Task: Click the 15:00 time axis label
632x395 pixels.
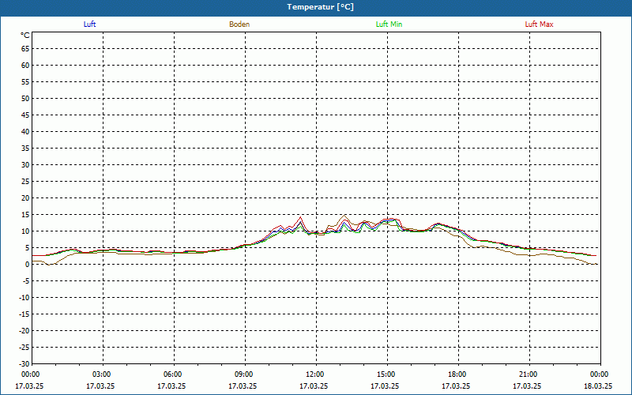Action: click(x=386, y=374)
